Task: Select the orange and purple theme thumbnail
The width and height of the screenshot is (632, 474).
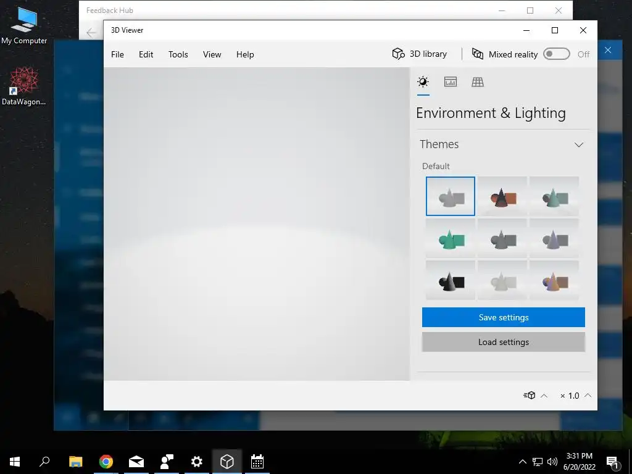Action: coord(554,281)
